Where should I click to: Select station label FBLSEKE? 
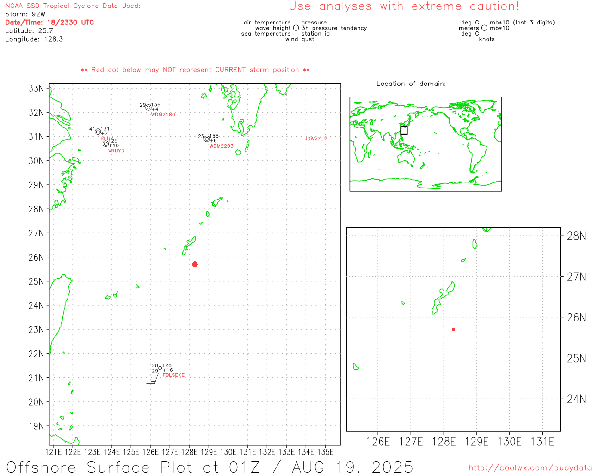(x=173, y=375)
